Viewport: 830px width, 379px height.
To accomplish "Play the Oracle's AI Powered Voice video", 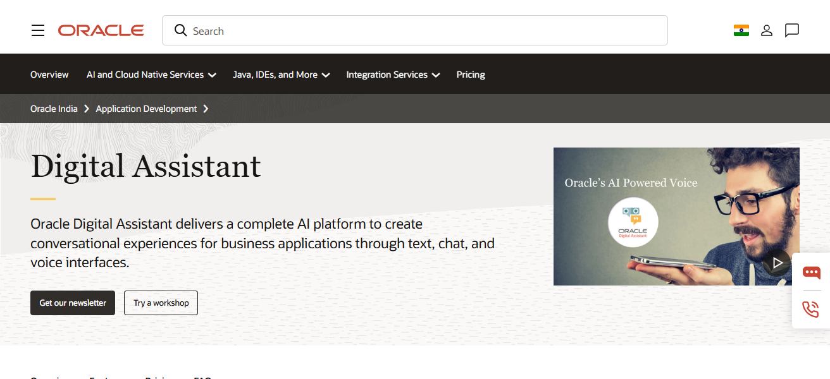I will click(777, 263).
